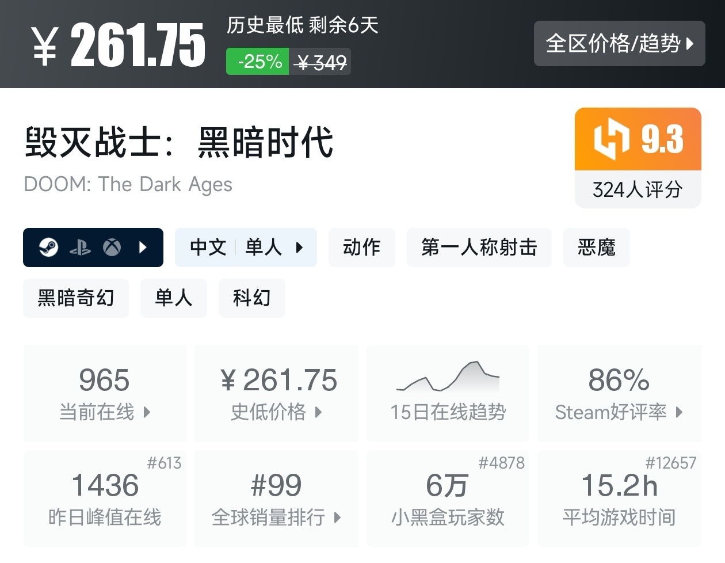The image size is (725, 563).
Task: Select the 动作 genre tag
Action: 361,248
